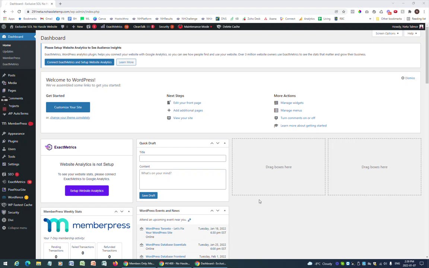Open the PixelYourSite sidebar menu
This screenshot has width=429, height=268.
coord(17,189)
